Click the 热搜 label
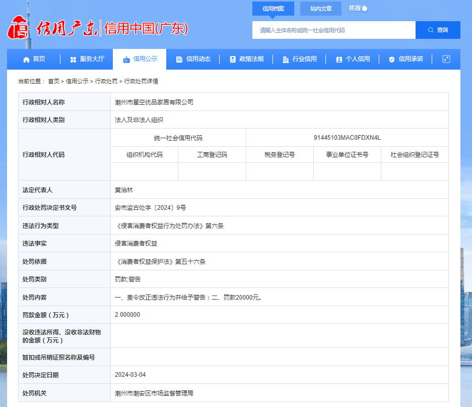Image resolution: width=472 pixels, height=407 pixels. (x=355, y=8)
